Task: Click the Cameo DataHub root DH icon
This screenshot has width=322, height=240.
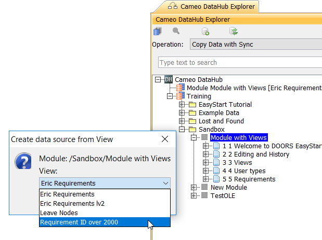Action: point(168,80)
